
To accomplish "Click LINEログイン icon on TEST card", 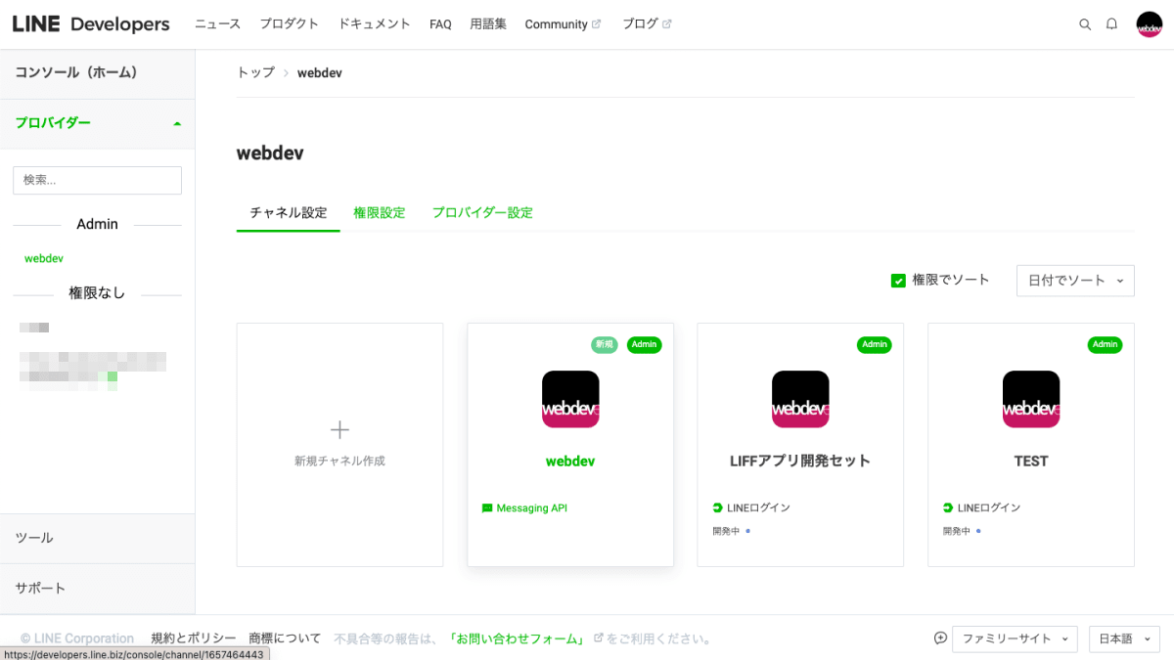I will (x=948, y=507).
